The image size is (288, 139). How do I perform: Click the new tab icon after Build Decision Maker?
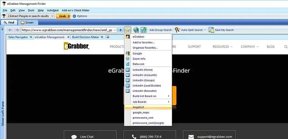(x=108, y=37)
